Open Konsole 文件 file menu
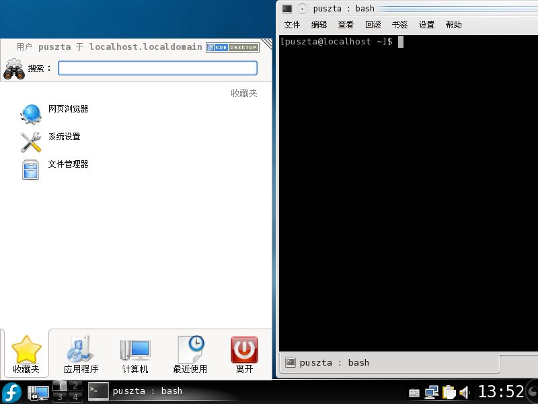Screen dimensions: 538x404 [292, 25]
